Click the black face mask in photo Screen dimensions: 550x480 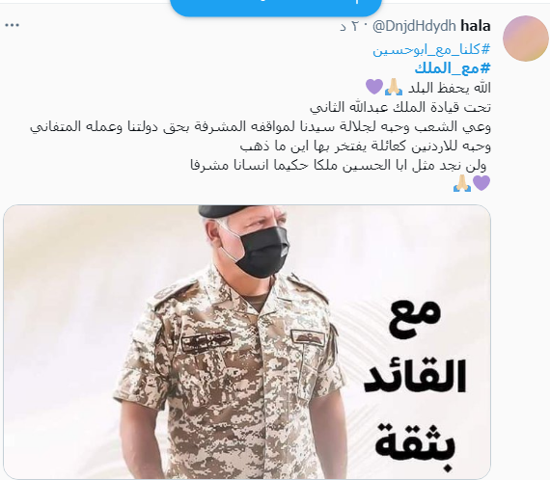261,251
